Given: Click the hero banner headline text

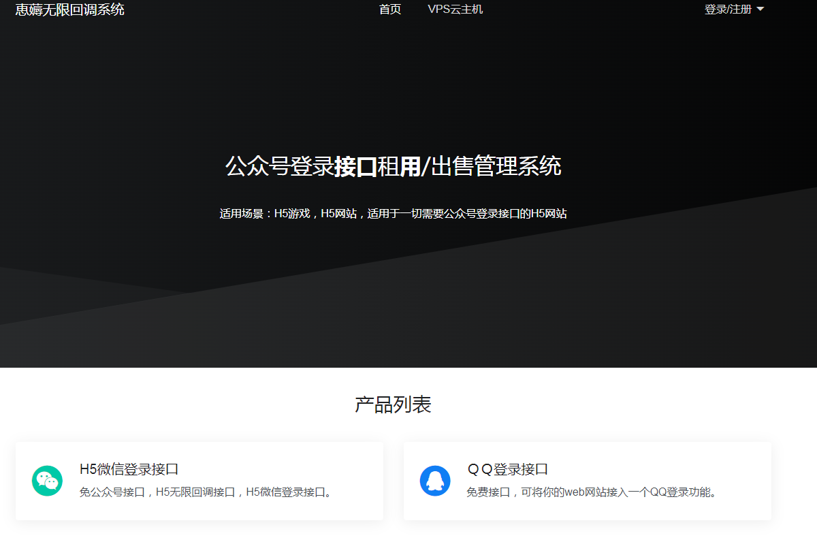Looking at the screenshot, I should pyautogui.click(x=394, y=166).
